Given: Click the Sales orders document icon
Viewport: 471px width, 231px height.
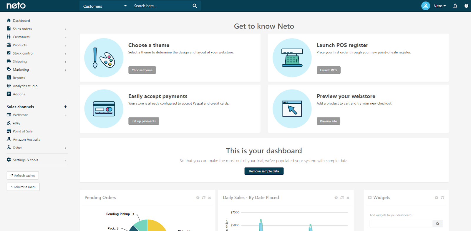Looking at the screenshot, I should tap(9, 28).
